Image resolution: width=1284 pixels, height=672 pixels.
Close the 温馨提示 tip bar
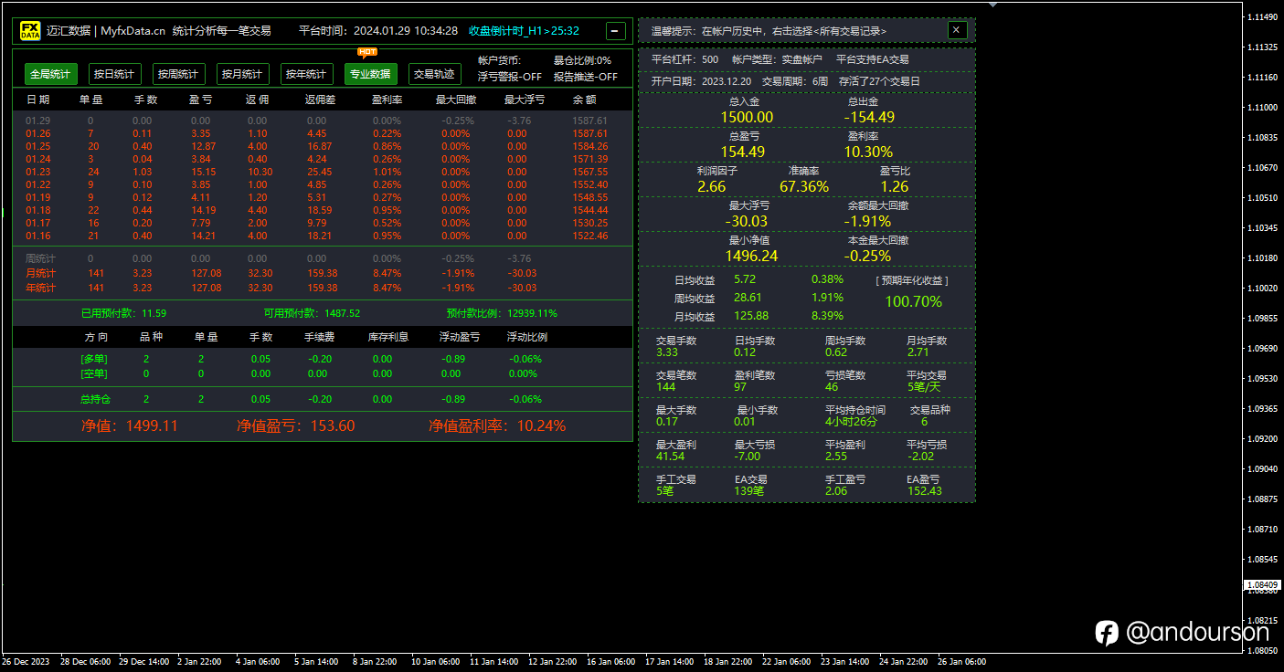(x=957, y=30)
